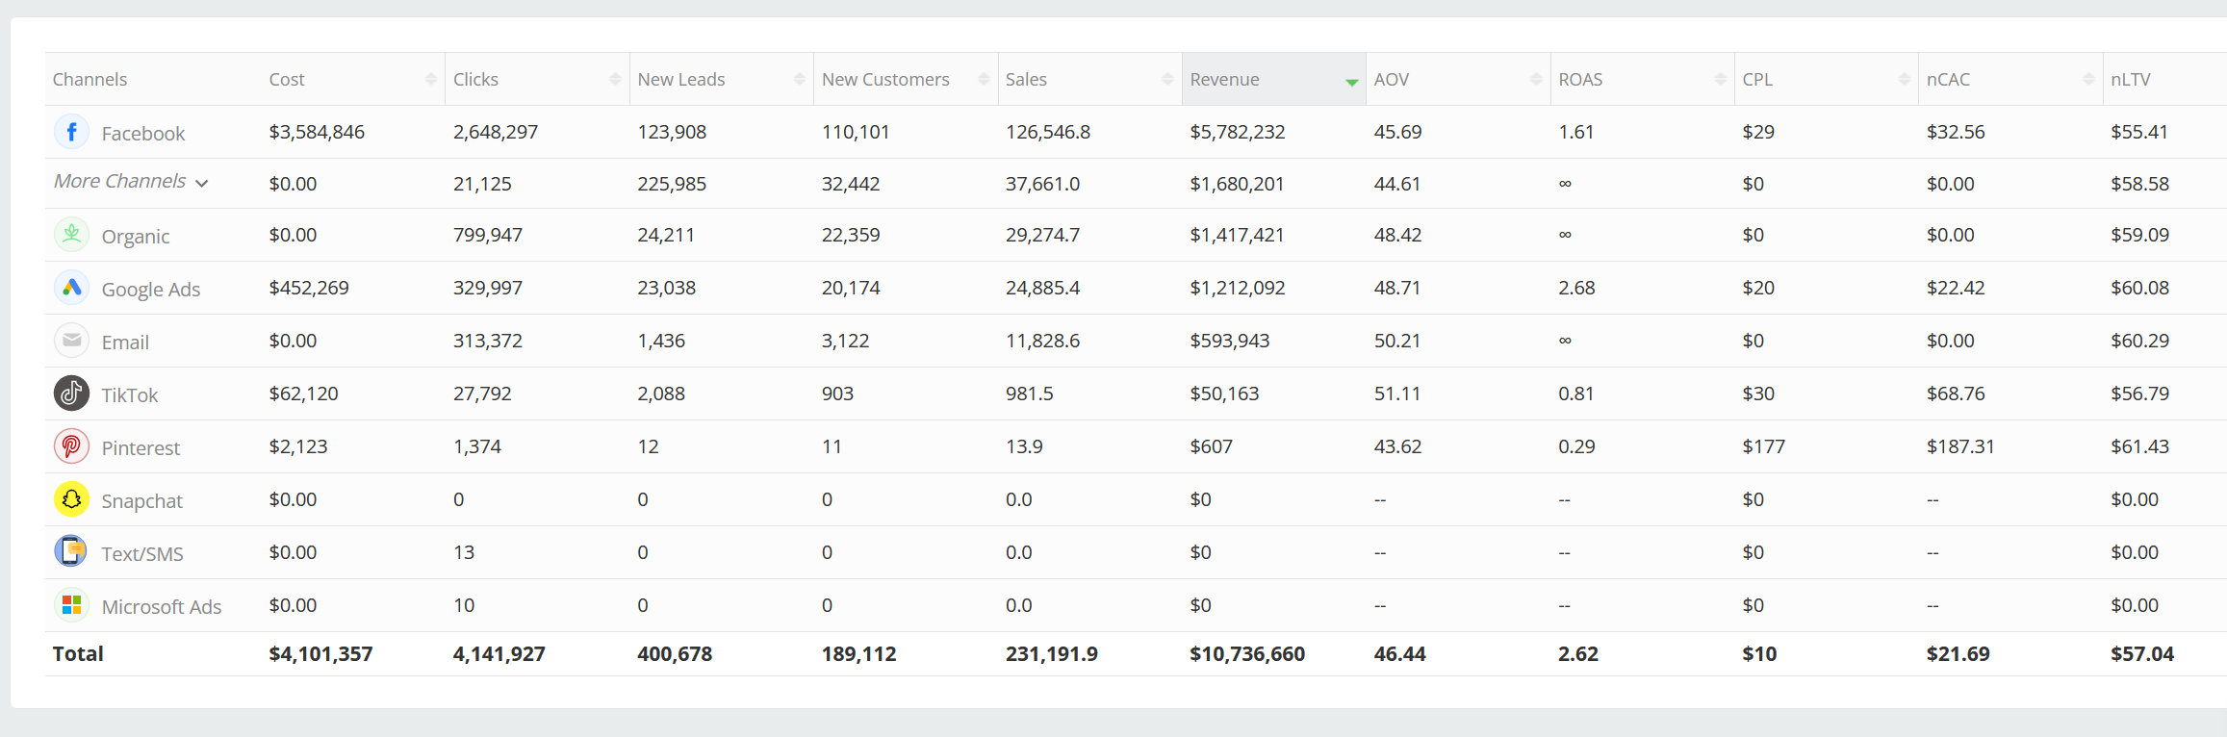
Task: Select TikTok cost value $62,120
Action: (303, 394)
